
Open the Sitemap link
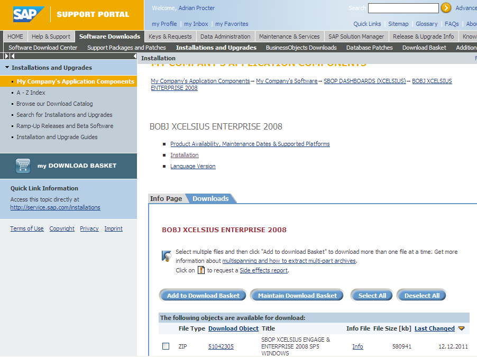tap(398, 24)
